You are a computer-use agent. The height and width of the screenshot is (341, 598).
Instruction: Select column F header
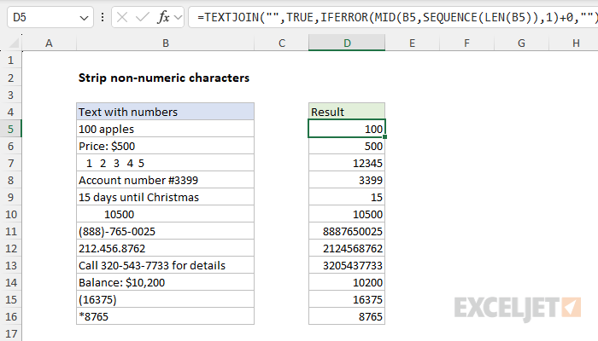(x=466, y=43)
